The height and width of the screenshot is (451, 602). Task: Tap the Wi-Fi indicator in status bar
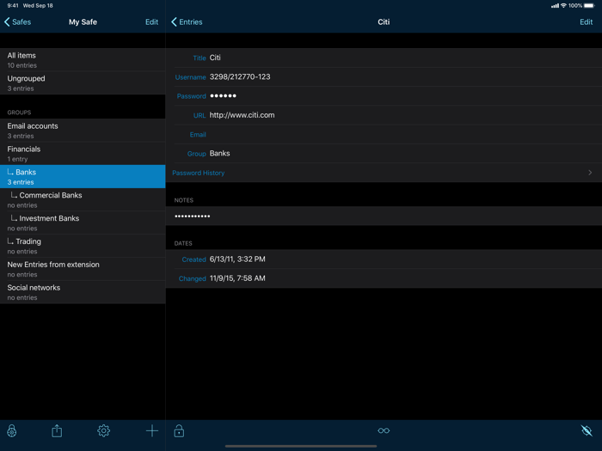tap(563, 6)
